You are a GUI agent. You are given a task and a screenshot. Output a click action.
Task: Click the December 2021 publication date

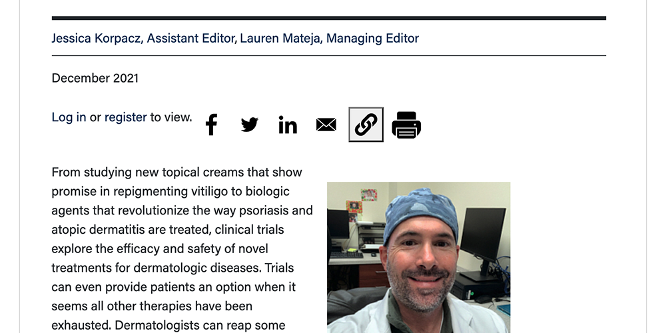pos(95,78)
